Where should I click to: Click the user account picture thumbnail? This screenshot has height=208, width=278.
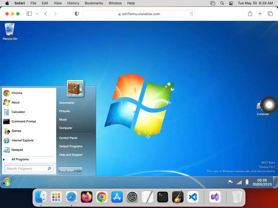click(75, 88)
